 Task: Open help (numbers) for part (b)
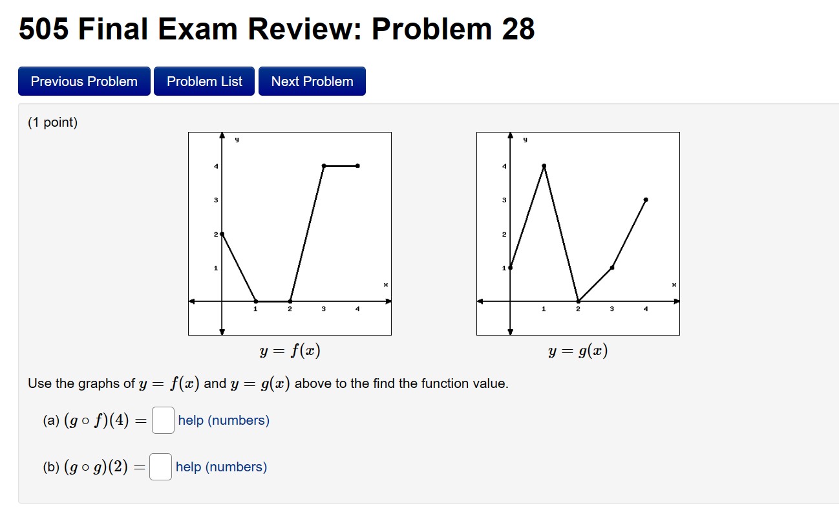220,467
